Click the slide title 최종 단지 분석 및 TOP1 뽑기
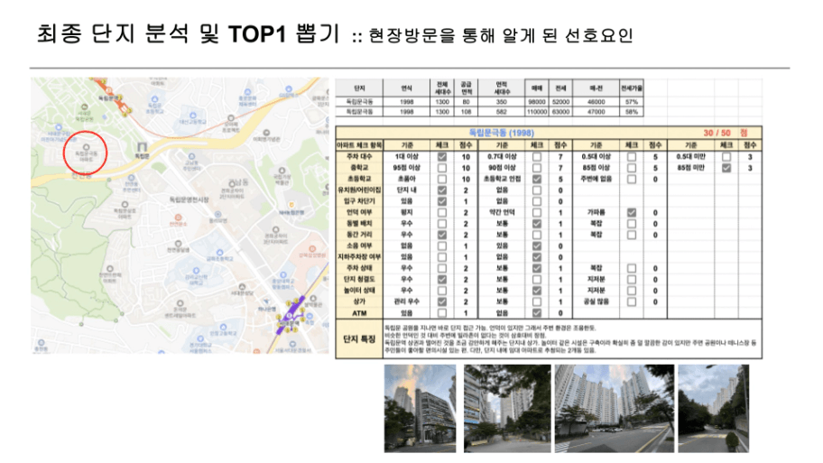 coord(189,33)
